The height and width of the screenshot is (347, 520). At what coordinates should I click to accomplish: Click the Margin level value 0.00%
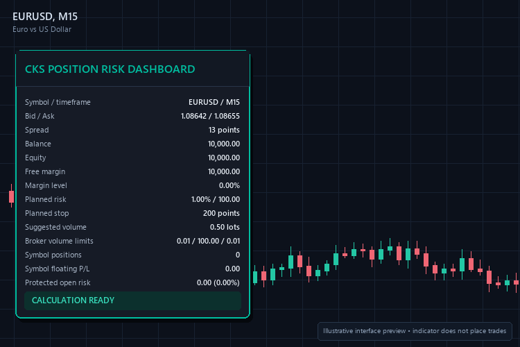point(229,185)
